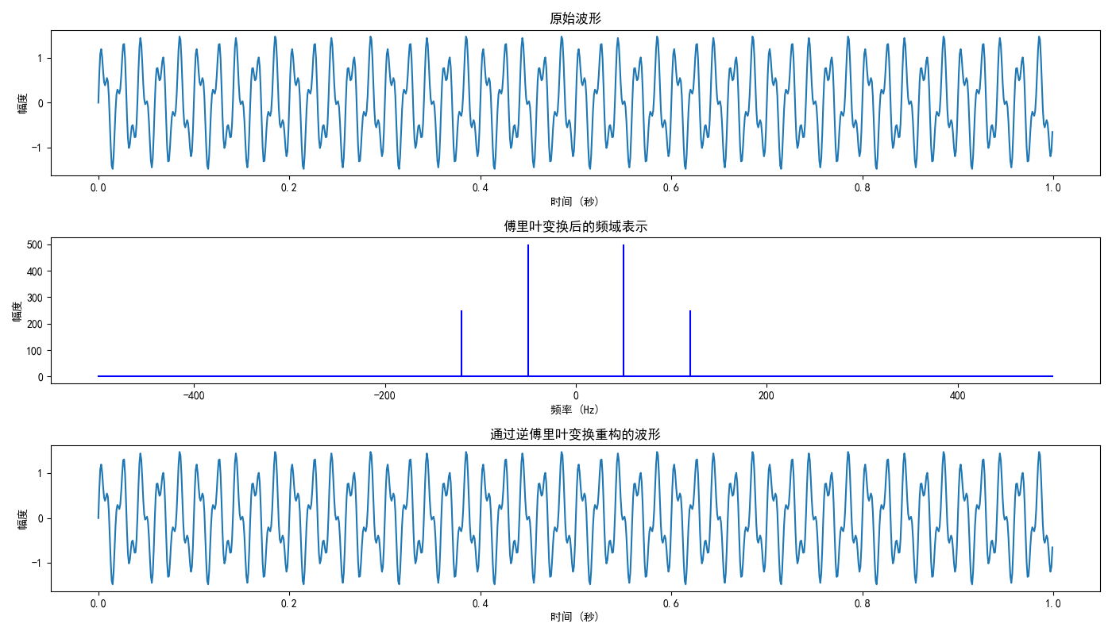The height and width of the screenshot is (635, 1112).
Task: Select the −50 Hz spectral peak line
Action: (x=528, y=310)
